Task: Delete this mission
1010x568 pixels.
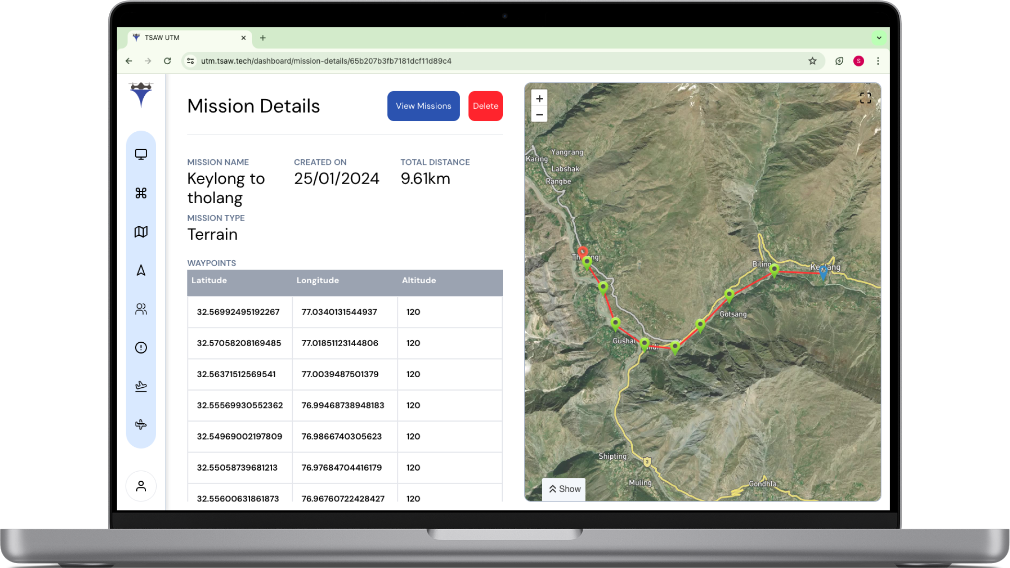Action: pos(485,106)
